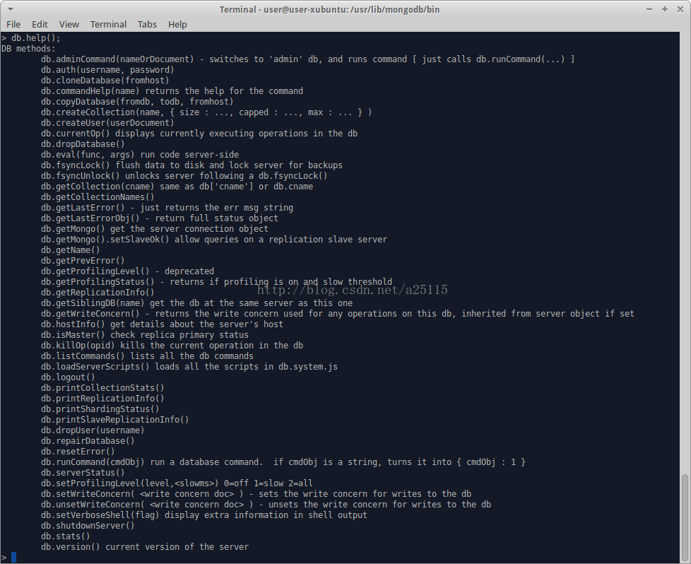
Task: Click the db.printShardingStatus() line
Action: click(x=100, y=409)
